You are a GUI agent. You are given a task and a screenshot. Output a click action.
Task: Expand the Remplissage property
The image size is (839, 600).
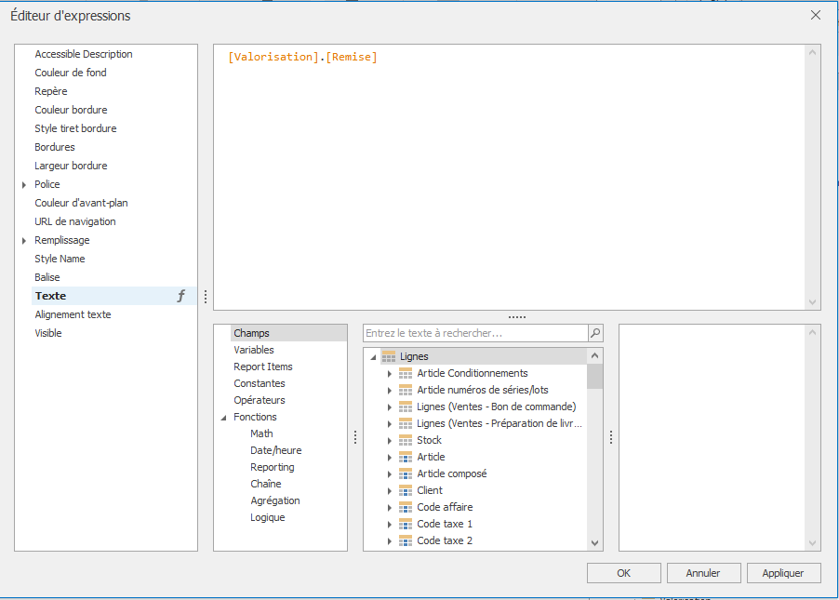[x=24, y=240]
